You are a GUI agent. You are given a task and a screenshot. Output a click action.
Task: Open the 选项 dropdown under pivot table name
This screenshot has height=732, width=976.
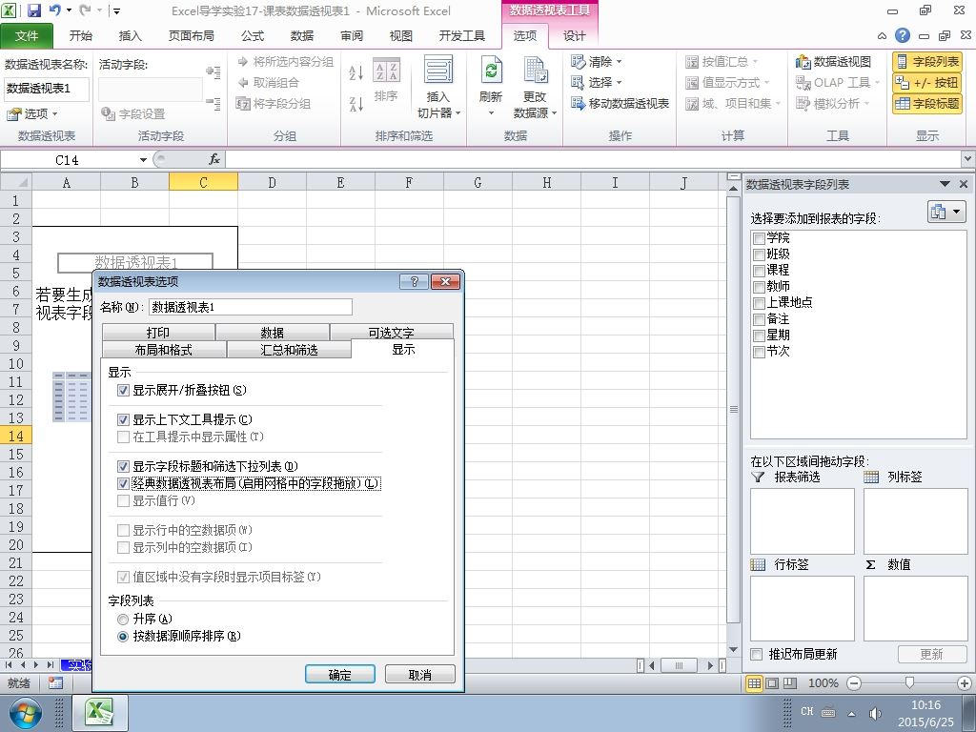[32, 114]
